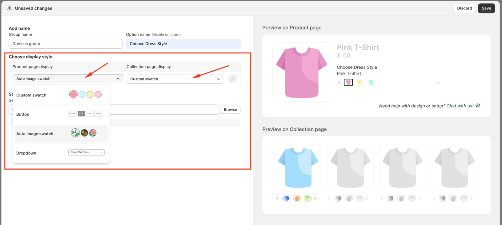Screen dimensions: 502x225
Task: Choose Dropdown option from the display style list
Action: click(61, 153)
